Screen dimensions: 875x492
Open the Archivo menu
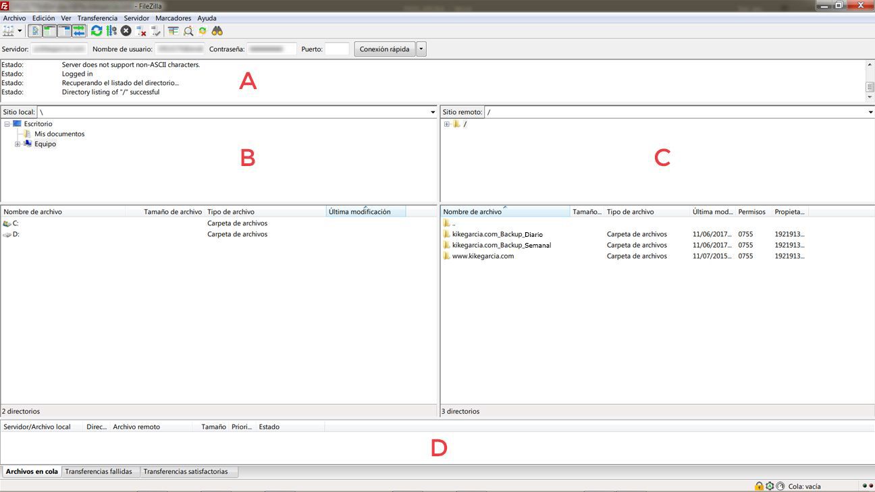[14, 18]
